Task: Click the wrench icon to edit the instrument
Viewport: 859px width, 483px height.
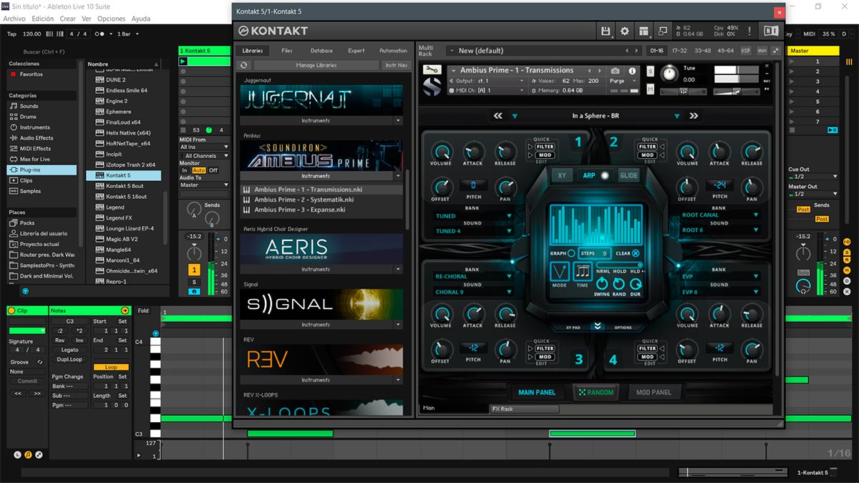Action: tap(431, 70)
